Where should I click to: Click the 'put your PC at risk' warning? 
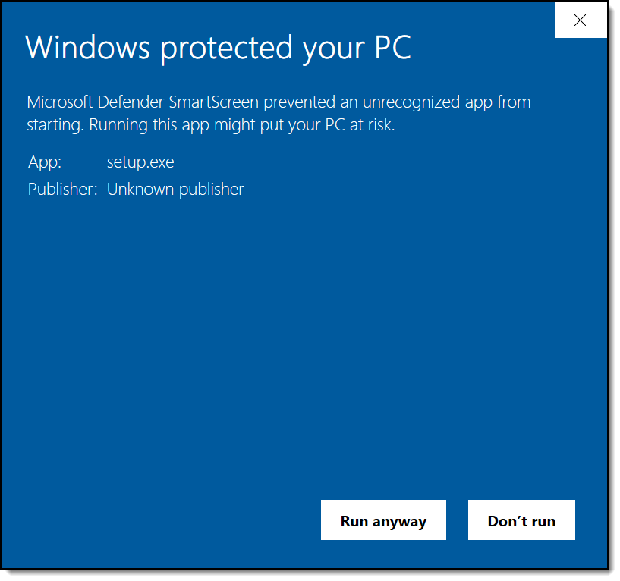tap(329, 125)
